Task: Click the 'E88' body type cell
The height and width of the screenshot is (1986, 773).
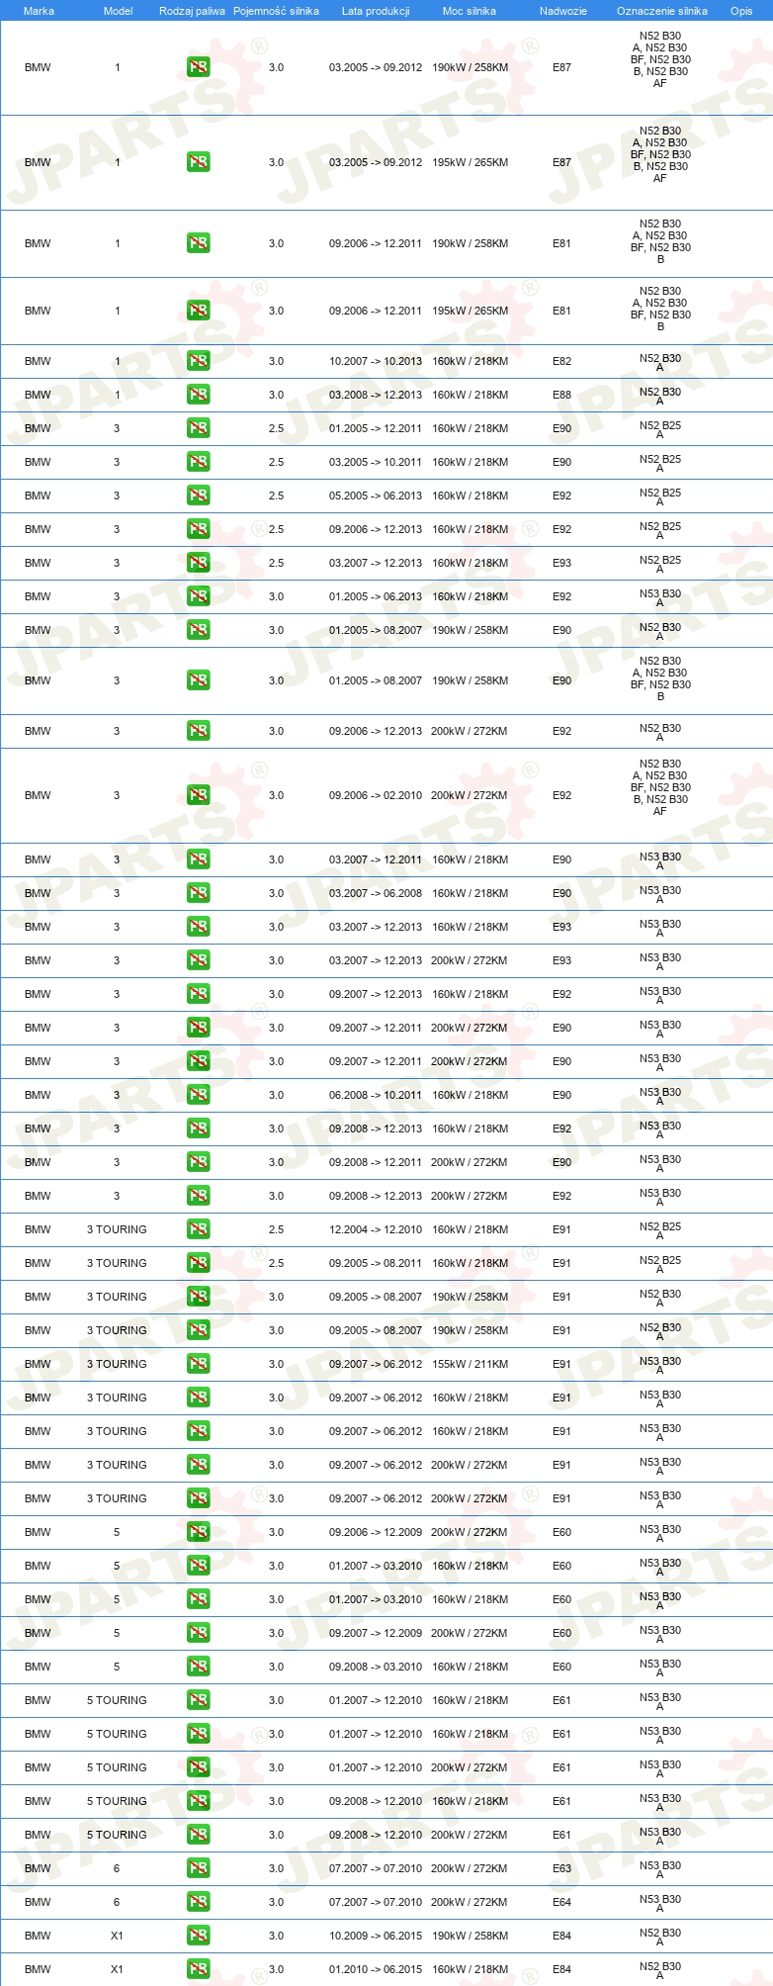Action: click(561, 395)
